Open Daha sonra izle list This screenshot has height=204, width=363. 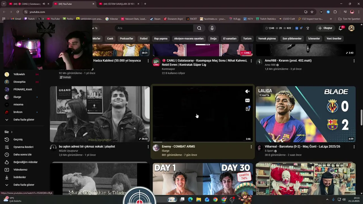click(x=22, y=155)
